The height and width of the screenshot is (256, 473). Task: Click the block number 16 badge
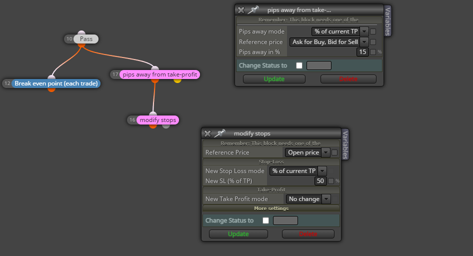(x=132, y=120)
